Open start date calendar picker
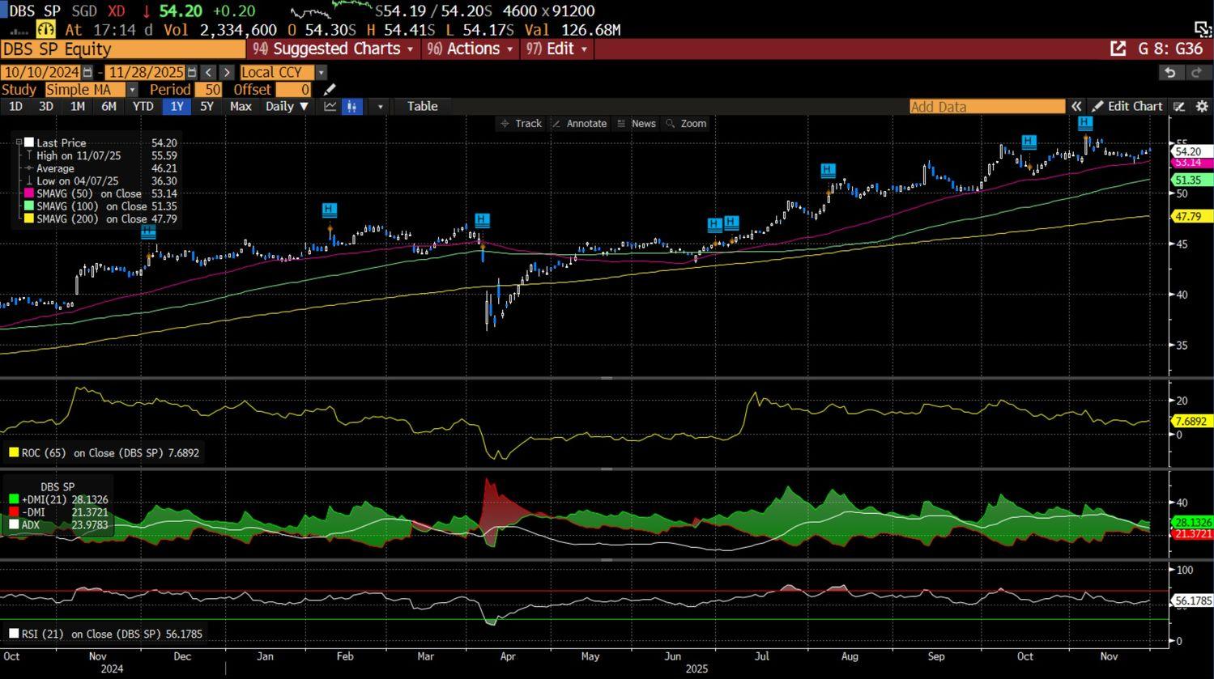This screenshot has width=1214, height=679. (87, 73)
